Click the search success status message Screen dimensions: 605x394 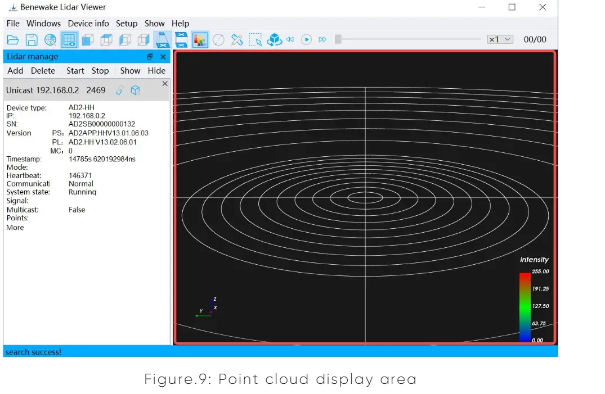tap(34, 352)
